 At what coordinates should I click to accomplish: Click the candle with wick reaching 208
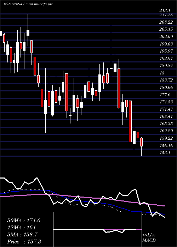pyautogui.click(x=111, y=49)
